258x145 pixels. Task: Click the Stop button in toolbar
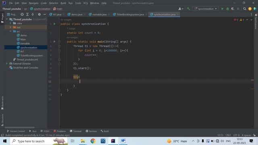[x=238, y=9]
